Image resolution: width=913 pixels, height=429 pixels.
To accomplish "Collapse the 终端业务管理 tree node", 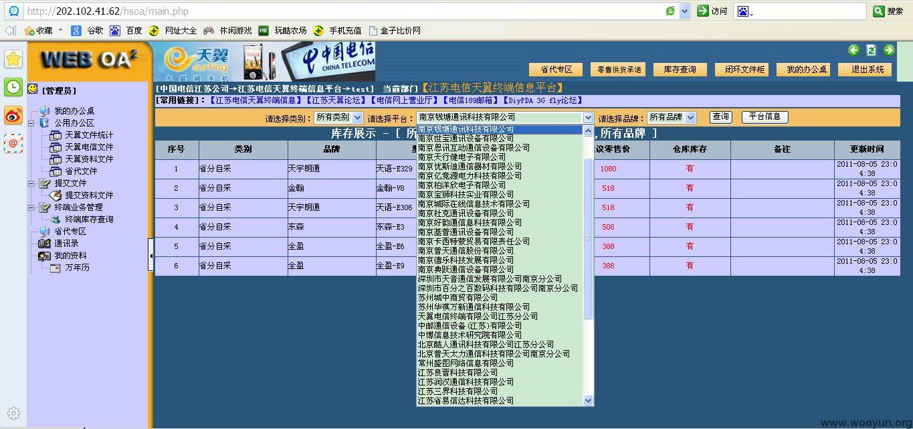I will click(x=31, y=207).
